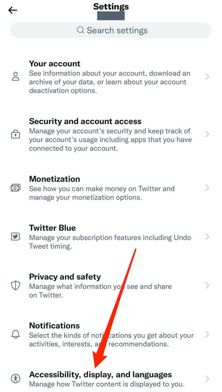Click the search magnifier icon
The image size is (222, 392).
pos(81,30)
